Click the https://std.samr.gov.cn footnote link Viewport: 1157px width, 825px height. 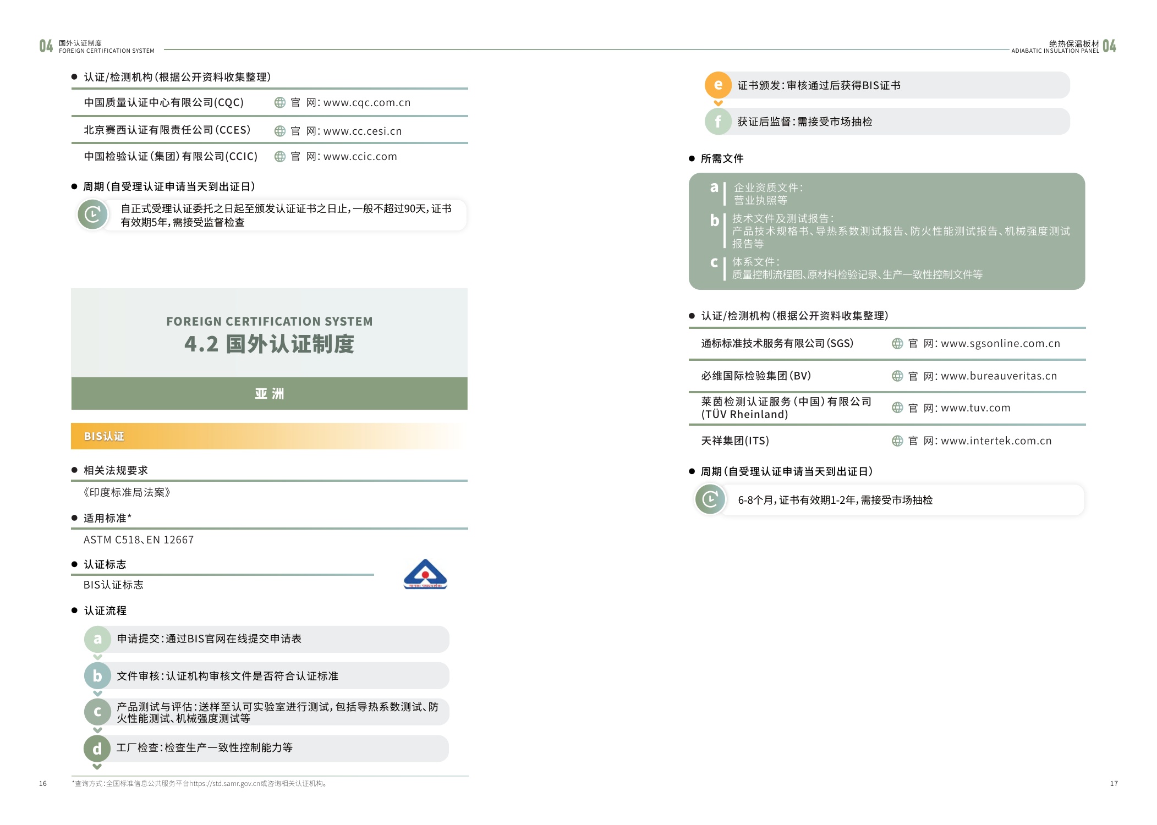tap(224, 784)
